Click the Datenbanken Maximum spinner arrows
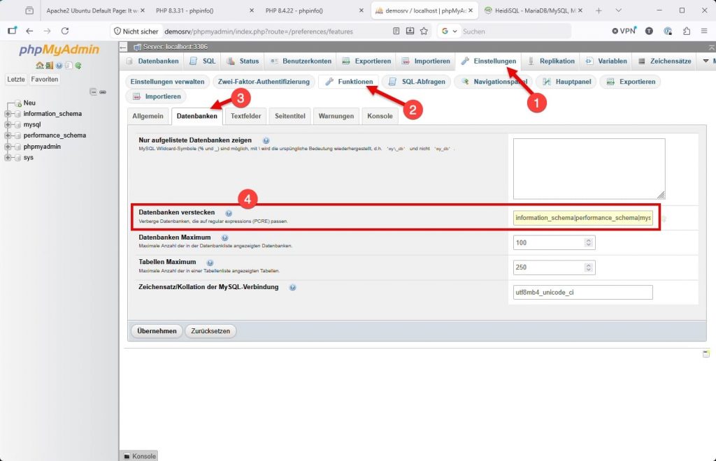 pos(589,242)
